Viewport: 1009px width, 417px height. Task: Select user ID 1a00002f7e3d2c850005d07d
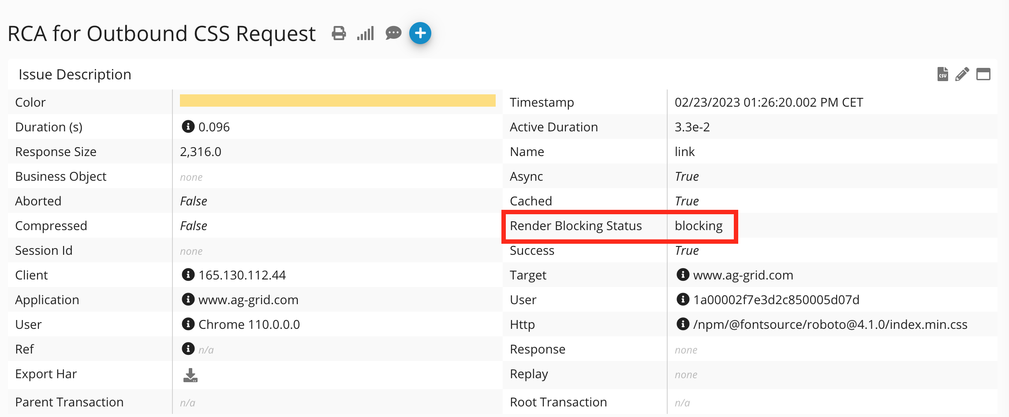pyautogui.click(x=776, y=300)
